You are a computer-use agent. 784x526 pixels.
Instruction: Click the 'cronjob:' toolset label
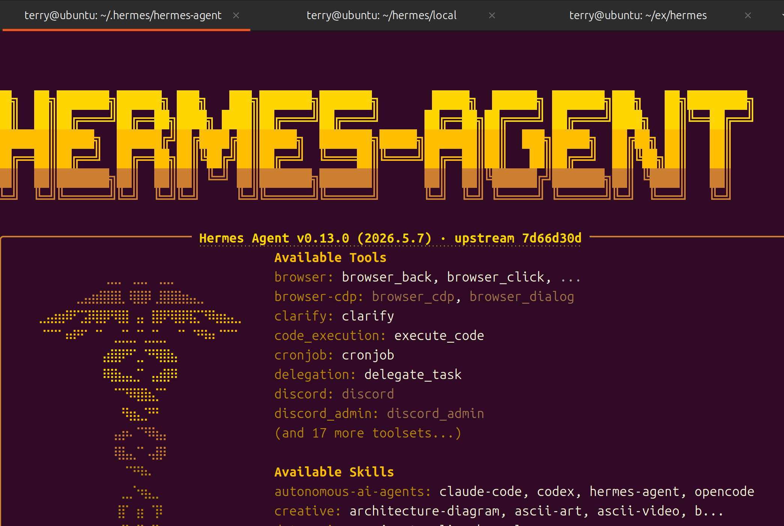(304, 355)
